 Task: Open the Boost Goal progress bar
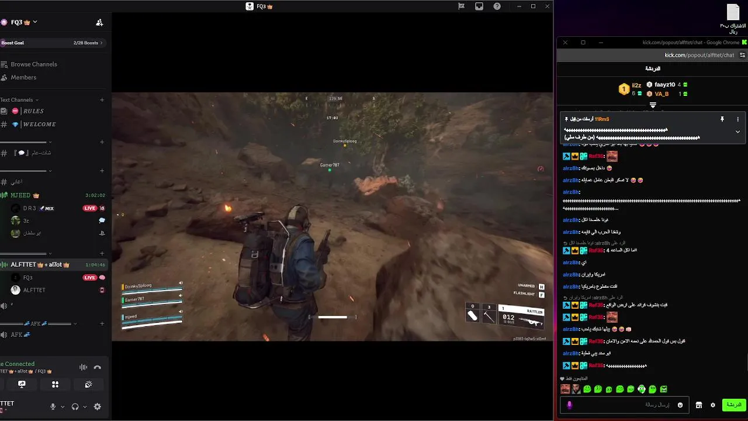53,43
